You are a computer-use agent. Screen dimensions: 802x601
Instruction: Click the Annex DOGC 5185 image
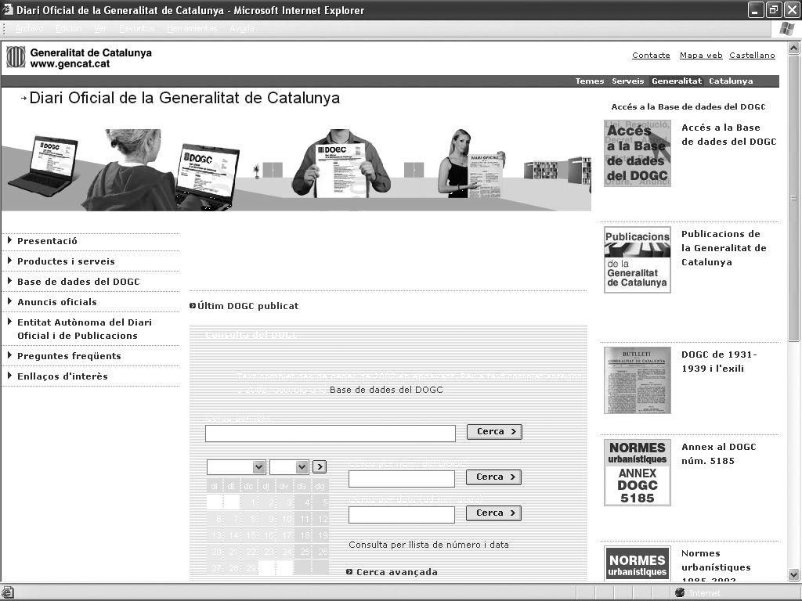(x=638, y=473)
